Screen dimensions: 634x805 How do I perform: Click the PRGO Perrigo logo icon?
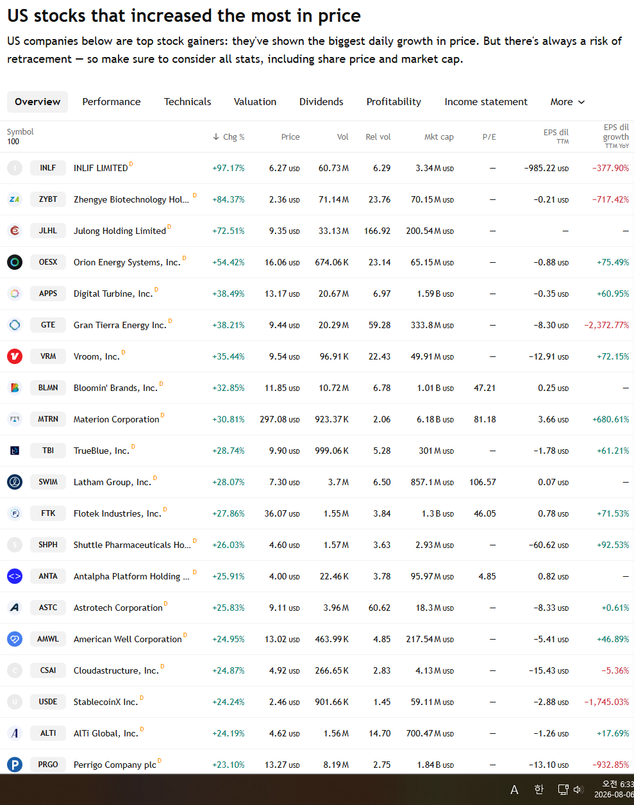tap(15, 765)
